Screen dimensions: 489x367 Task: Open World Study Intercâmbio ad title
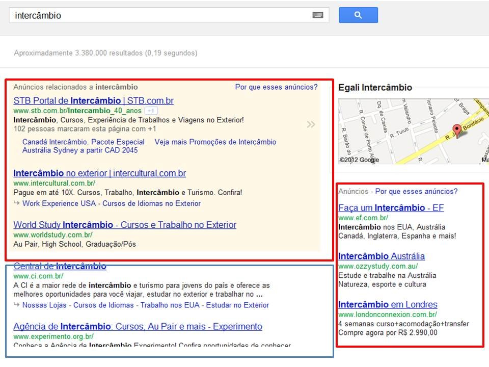125,225
